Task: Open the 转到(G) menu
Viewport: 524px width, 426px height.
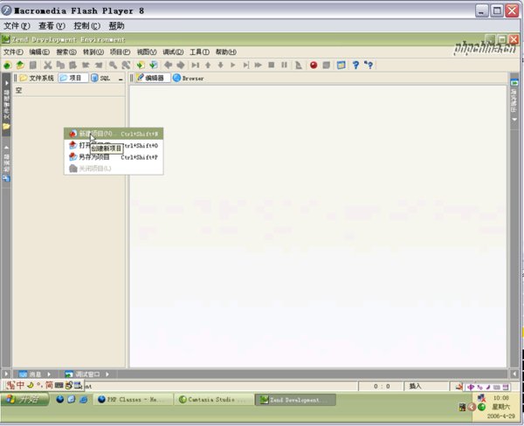Action: (93, 52)
